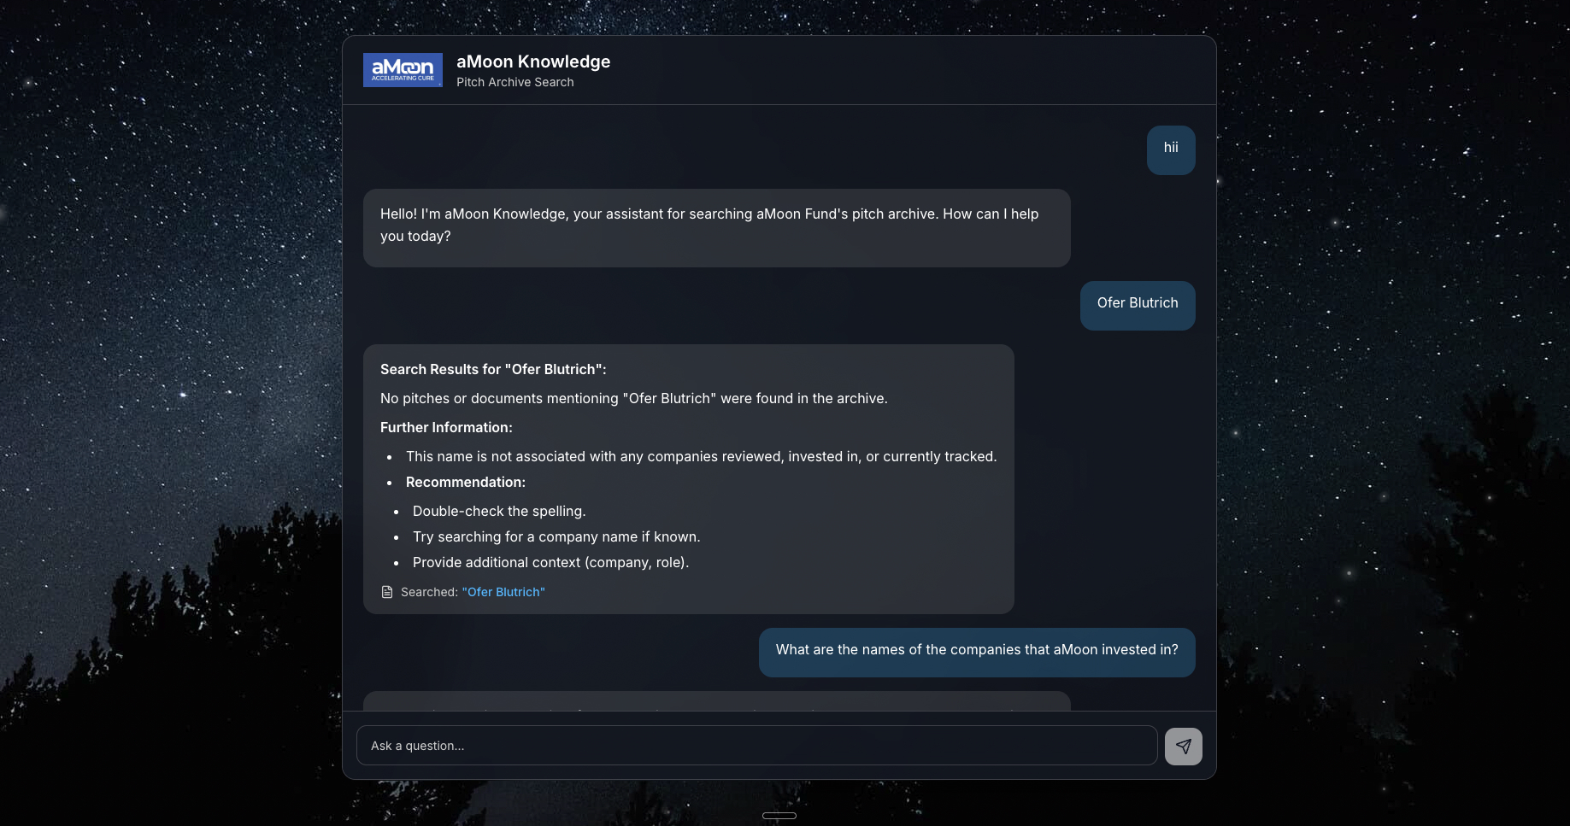Click Try searching for a company name suggestion
This screenshot has height=826, width=1570.
pos(556,536)
